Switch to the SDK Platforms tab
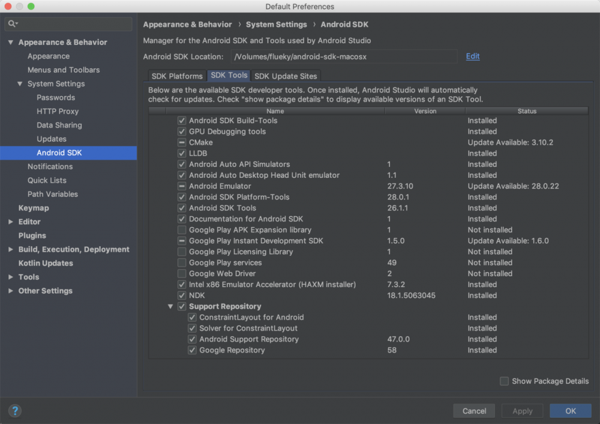 tap(176, 76)
